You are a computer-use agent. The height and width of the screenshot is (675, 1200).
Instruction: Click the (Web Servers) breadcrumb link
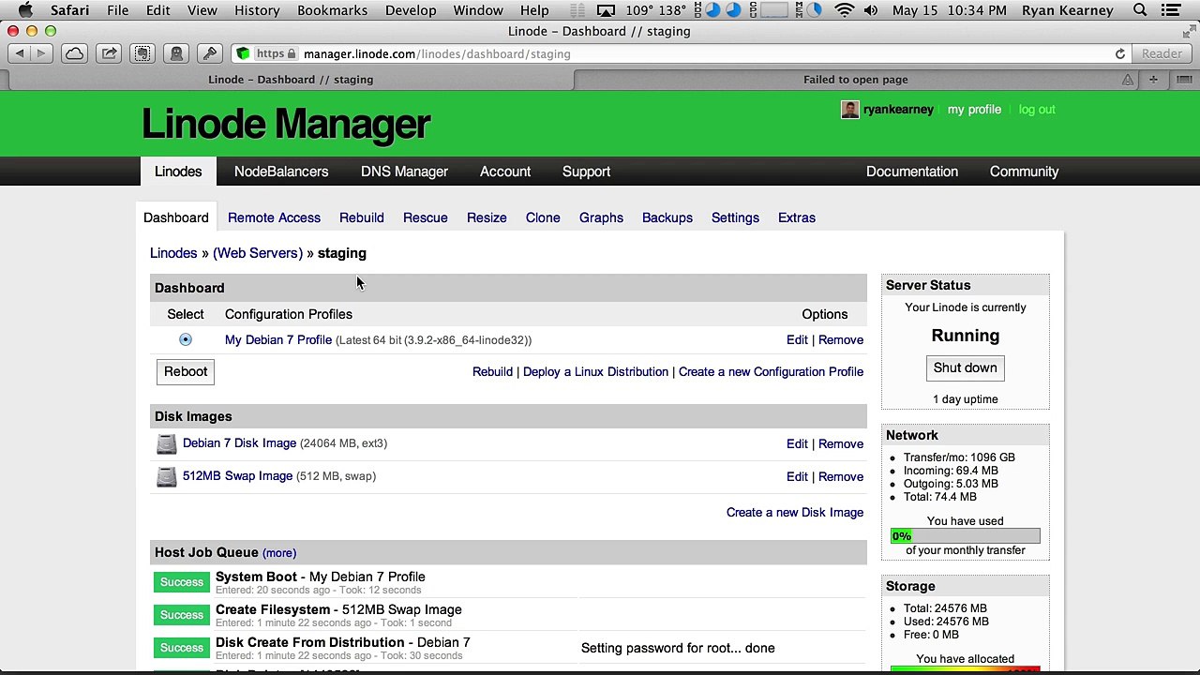pos(258,253)
